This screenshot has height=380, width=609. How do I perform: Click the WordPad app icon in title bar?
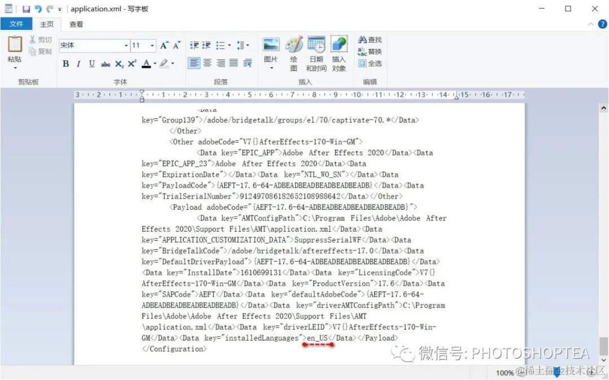click(8, 8)
